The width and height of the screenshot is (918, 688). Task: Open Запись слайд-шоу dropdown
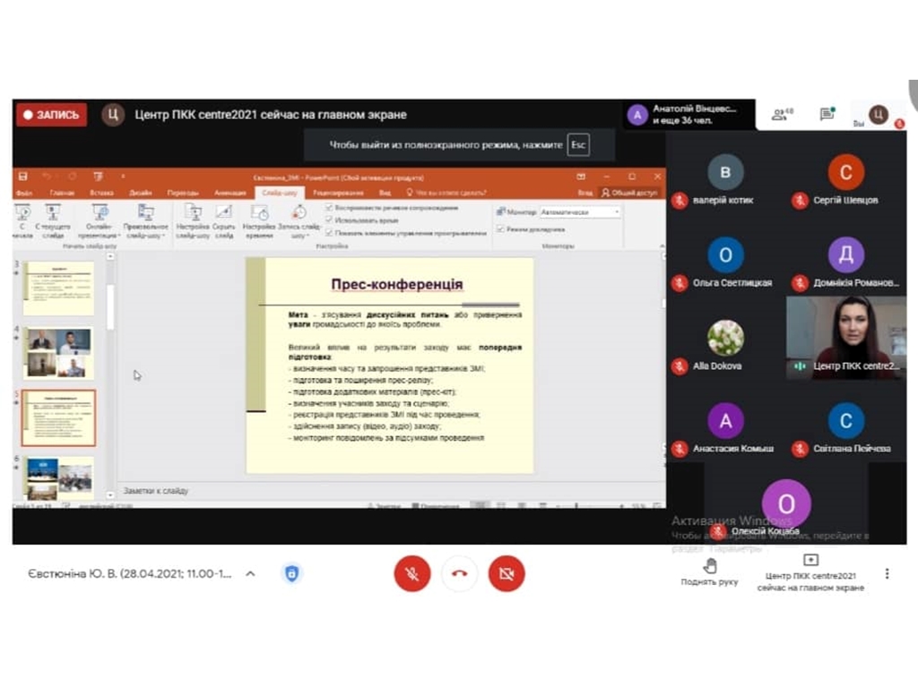[x=299, y=221]
